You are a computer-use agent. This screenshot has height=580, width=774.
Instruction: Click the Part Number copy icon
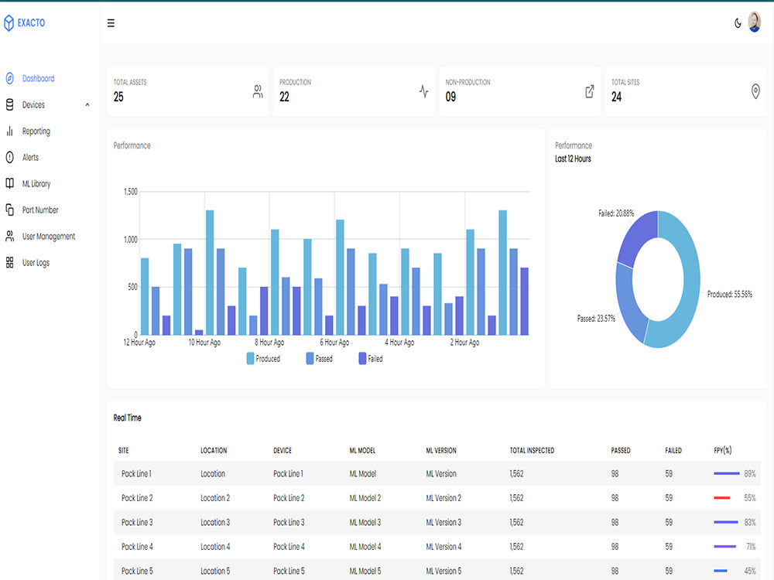tap(9, 210)
